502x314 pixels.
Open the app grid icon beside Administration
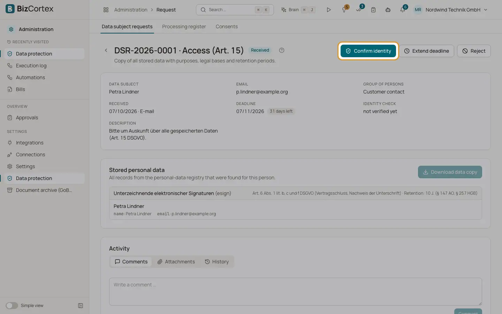[106, 10]
